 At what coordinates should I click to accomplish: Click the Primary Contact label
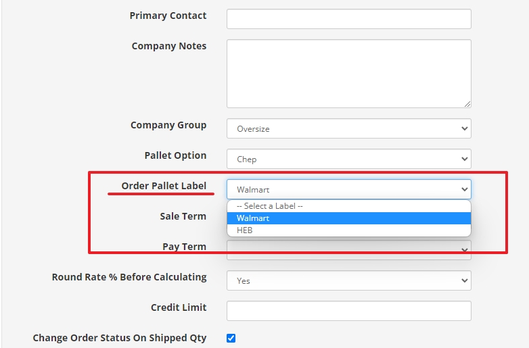[168, 16]
